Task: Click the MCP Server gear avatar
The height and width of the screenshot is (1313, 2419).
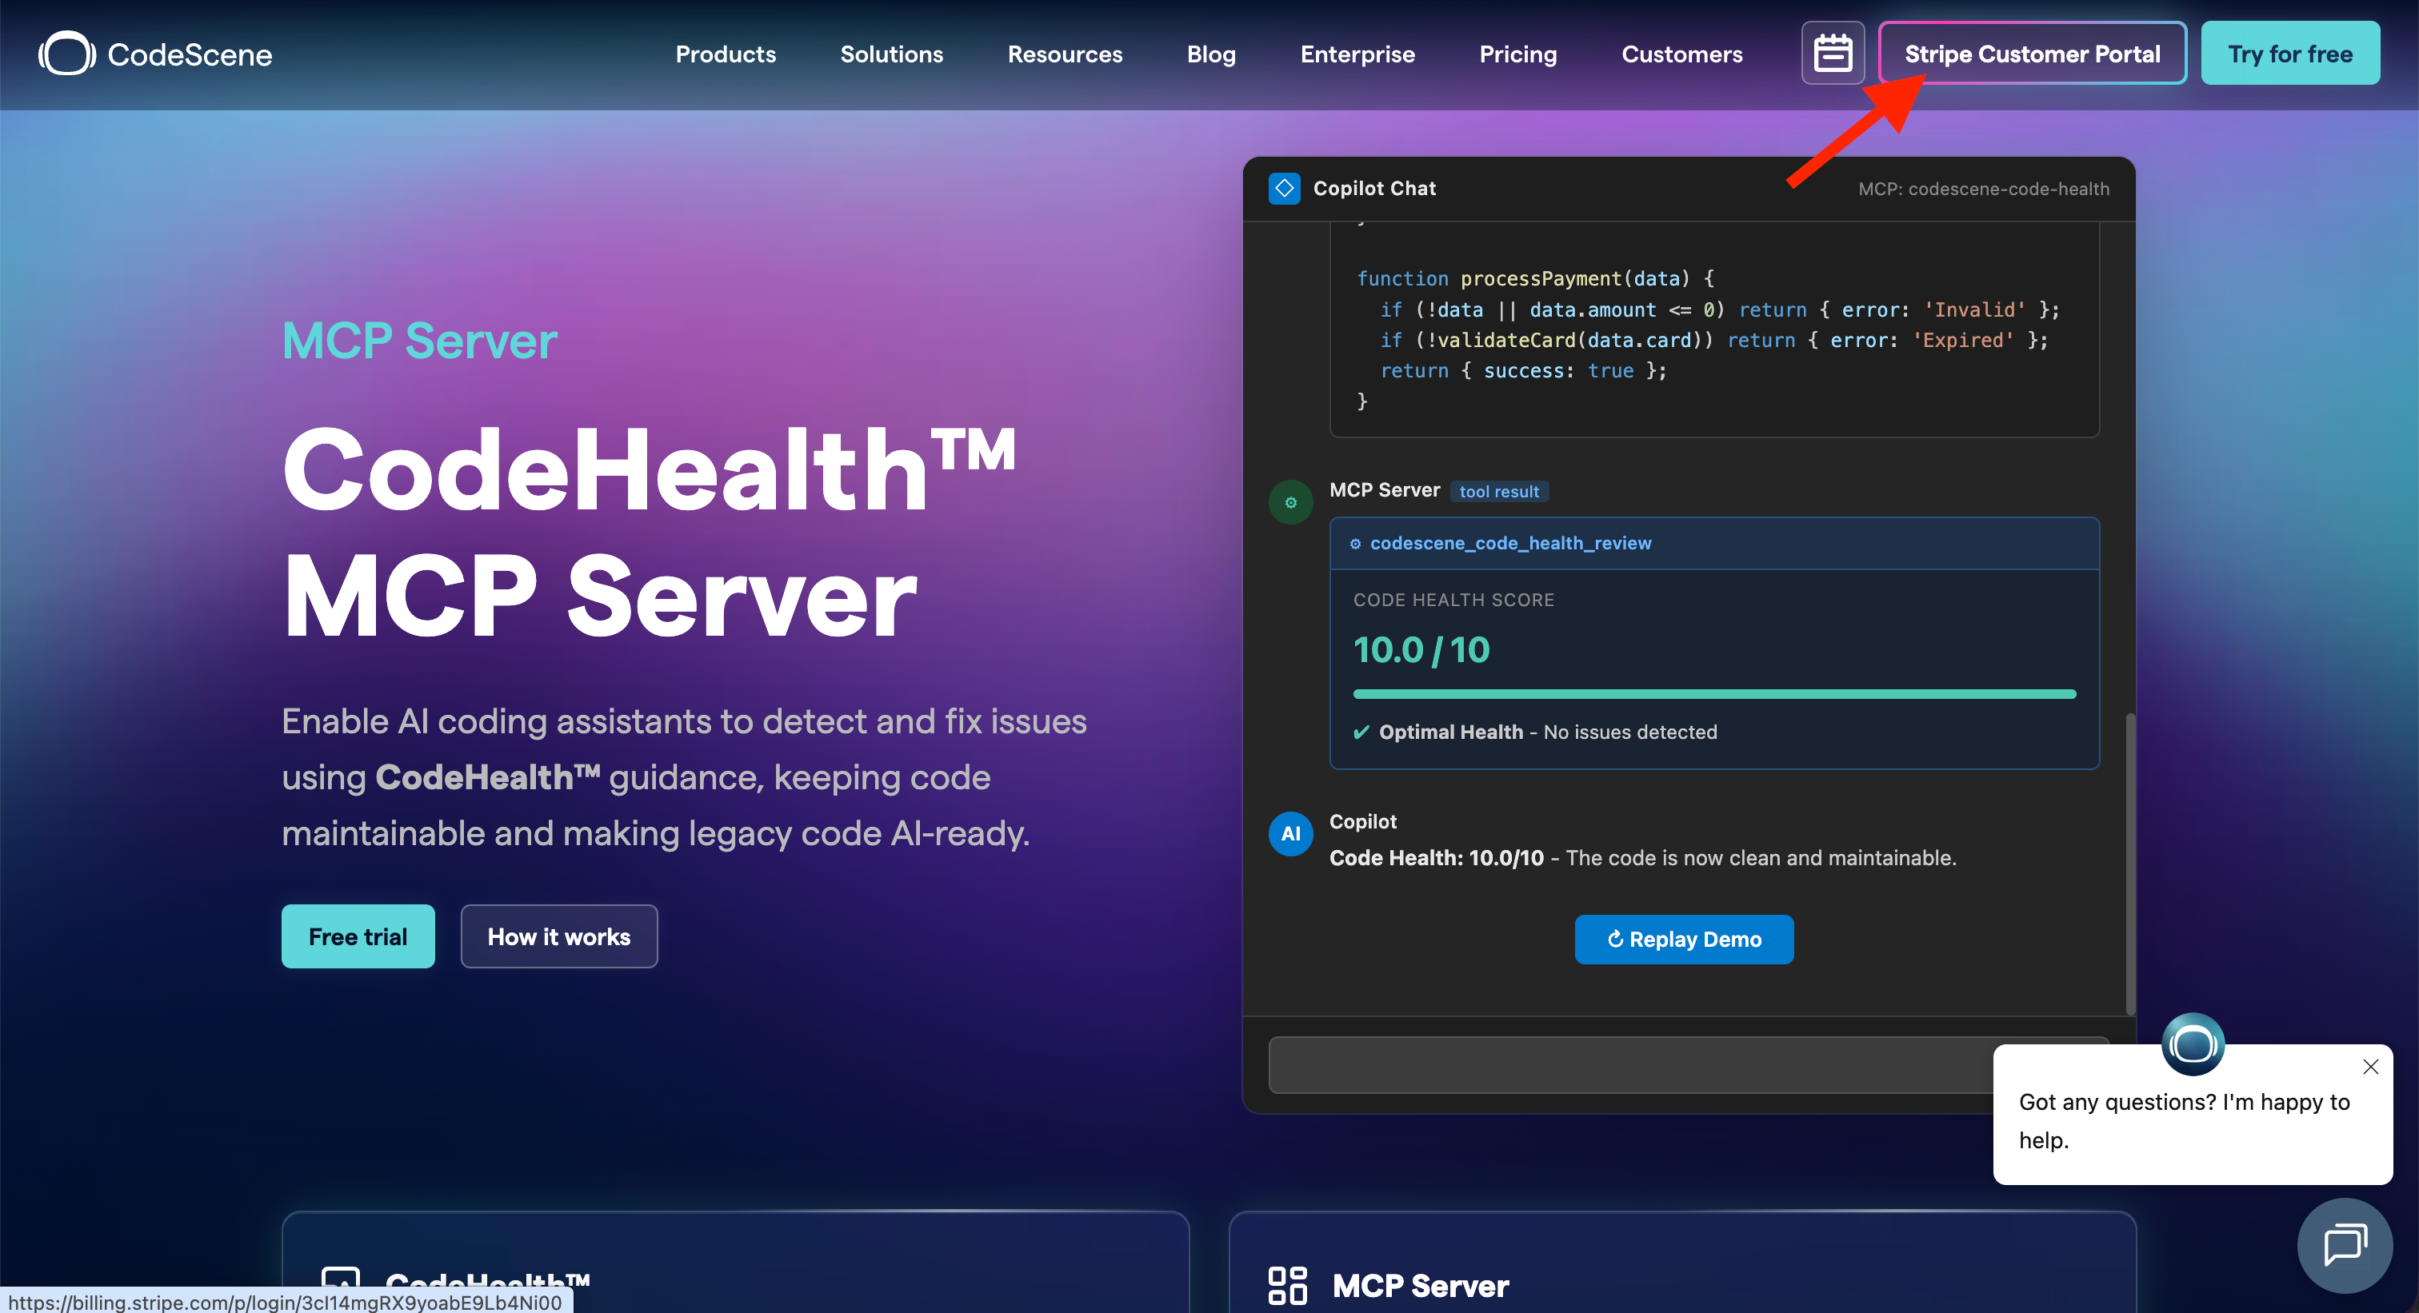Action: [1290, 502]
